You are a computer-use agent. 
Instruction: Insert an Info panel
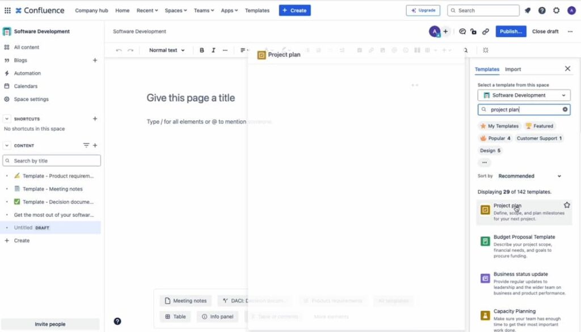(217, 317)
